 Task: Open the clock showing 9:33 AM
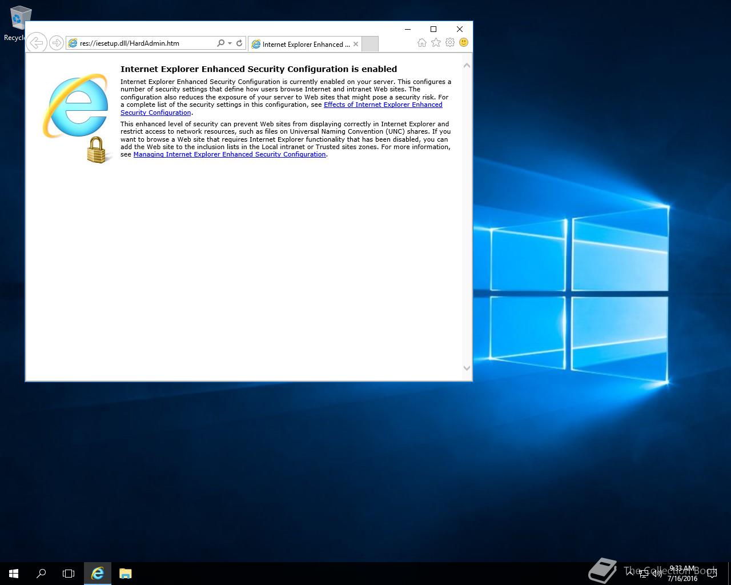pos(682,574)
